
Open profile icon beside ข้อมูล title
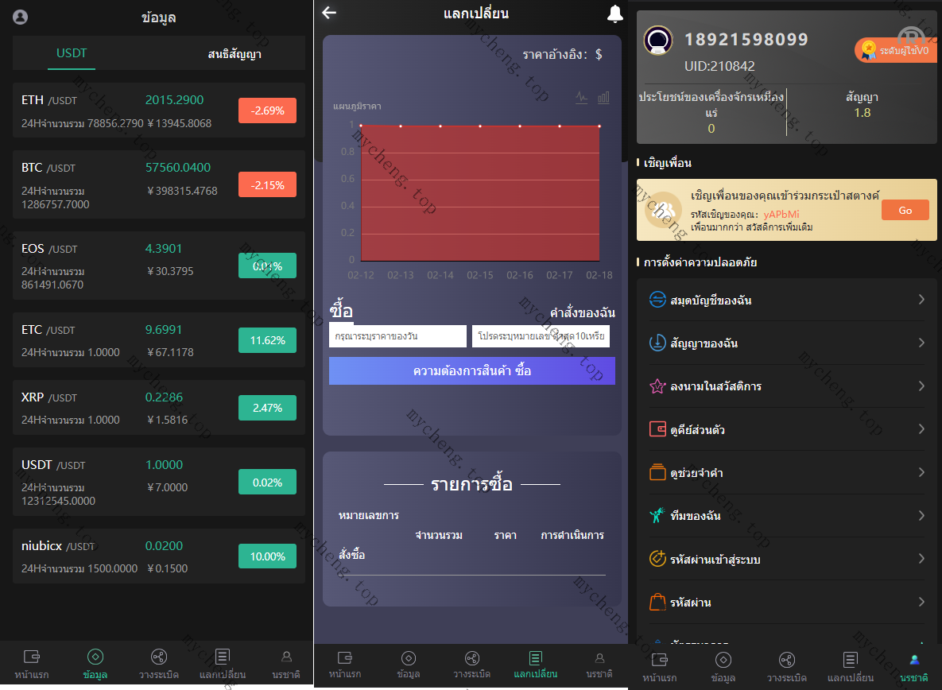21,17
